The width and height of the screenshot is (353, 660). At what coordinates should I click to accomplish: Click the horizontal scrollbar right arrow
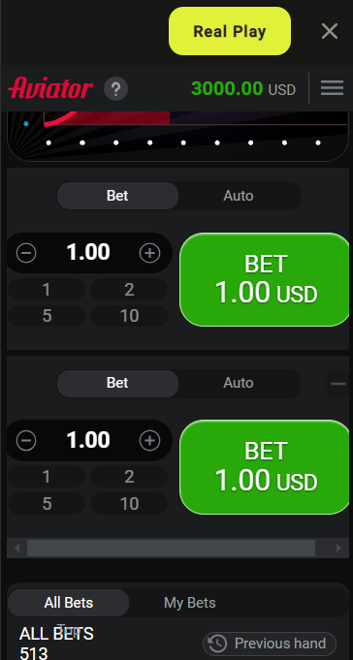coord(338,548)
